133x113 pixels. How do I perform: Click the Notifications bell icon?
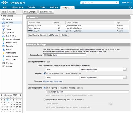[x=3, y=53]
